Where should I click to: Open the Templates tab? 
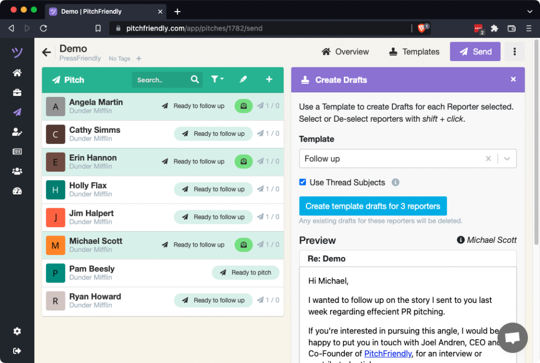[414, 52]
